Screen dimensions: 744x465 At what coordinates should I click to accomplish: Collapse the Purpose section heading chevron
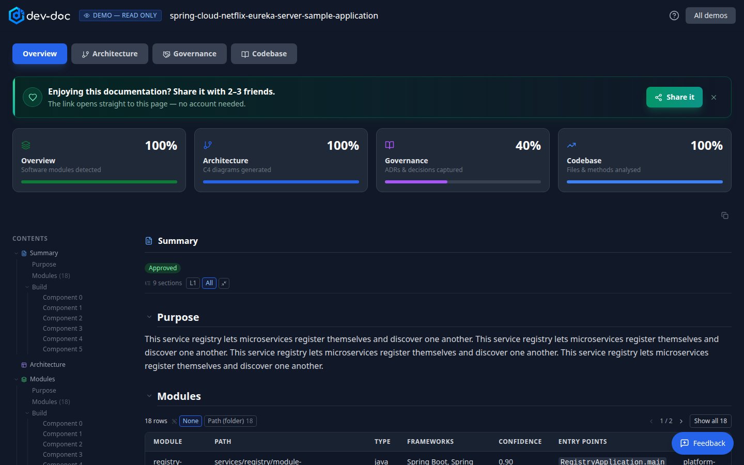click(149, 317)
